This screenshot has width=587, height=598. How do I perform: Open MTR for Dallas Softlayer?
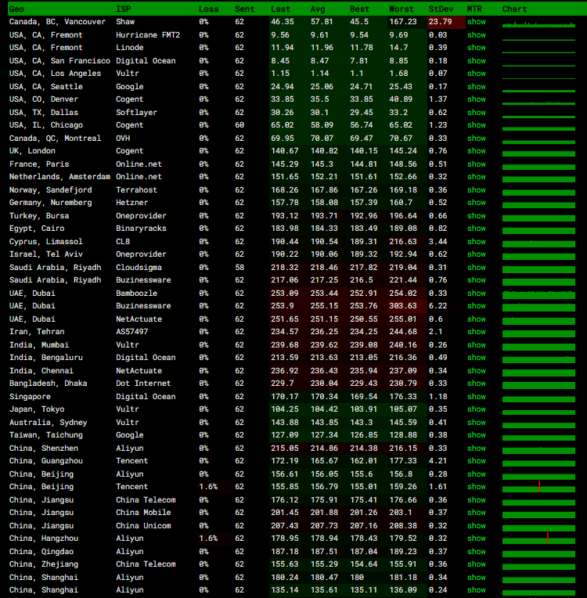477,113
